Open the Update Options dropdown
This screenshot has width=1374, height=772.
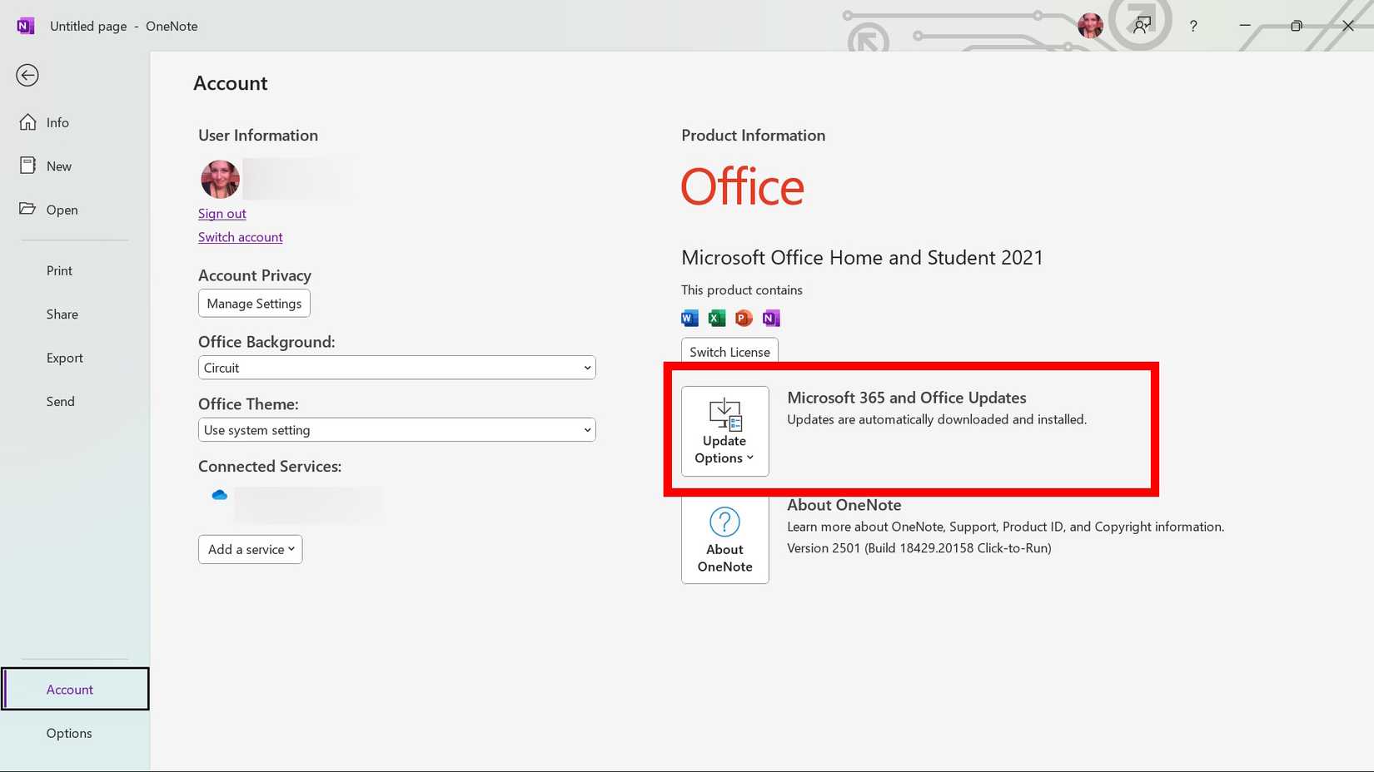(724, 431)
